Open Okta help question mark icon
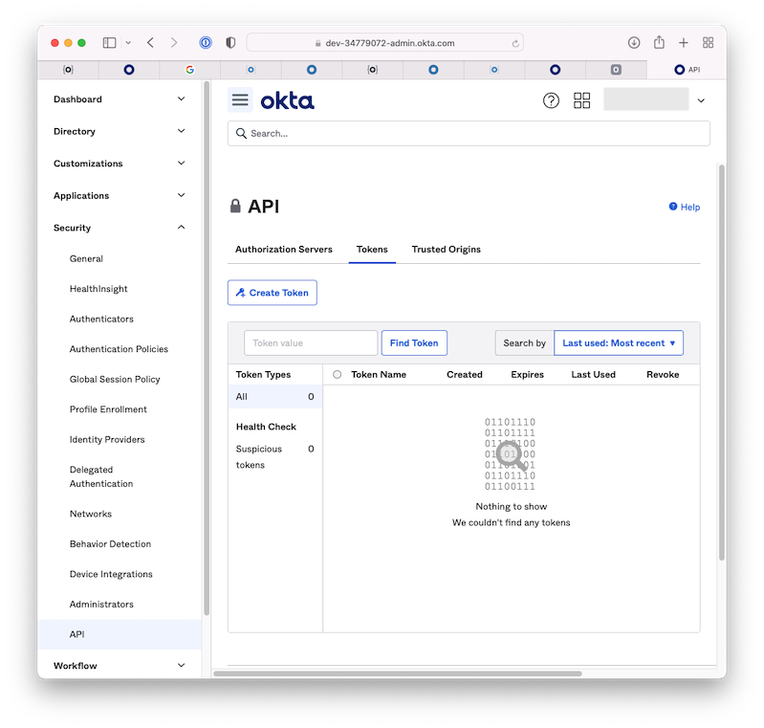 (x=551, y=100)
